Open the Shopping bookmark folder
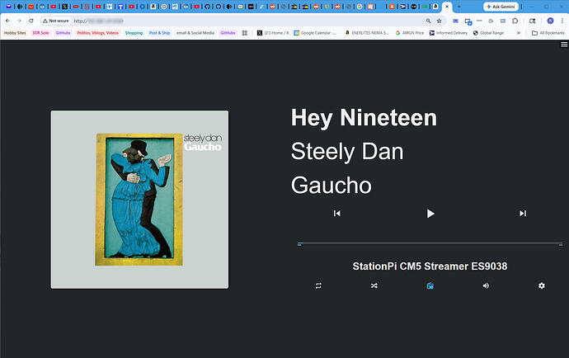This screenshot has width=569, height=358. point(134,33)
